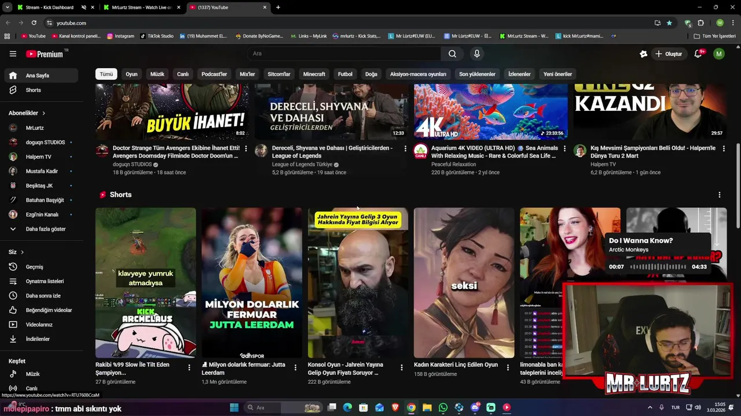Open TikTok Studio bookmark
The width and height of the screenshot is (741, 416).
click(157, 36)
